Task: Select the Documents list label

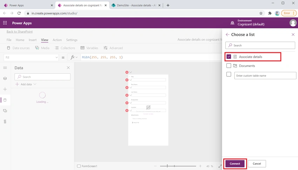Action: coord(247,66)
